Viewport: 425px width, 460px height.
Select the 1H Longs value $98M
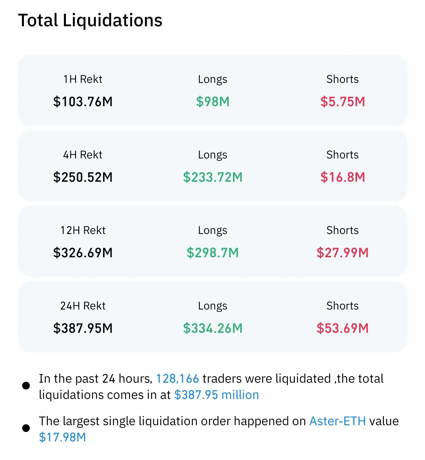click(213, 102)
